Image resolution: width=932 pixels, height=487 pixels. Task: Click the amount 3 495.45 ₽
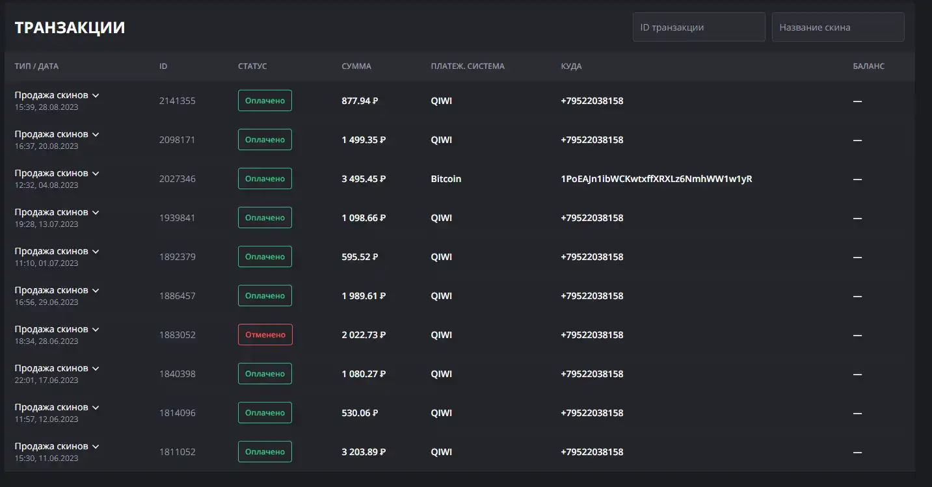coord(364,179)
